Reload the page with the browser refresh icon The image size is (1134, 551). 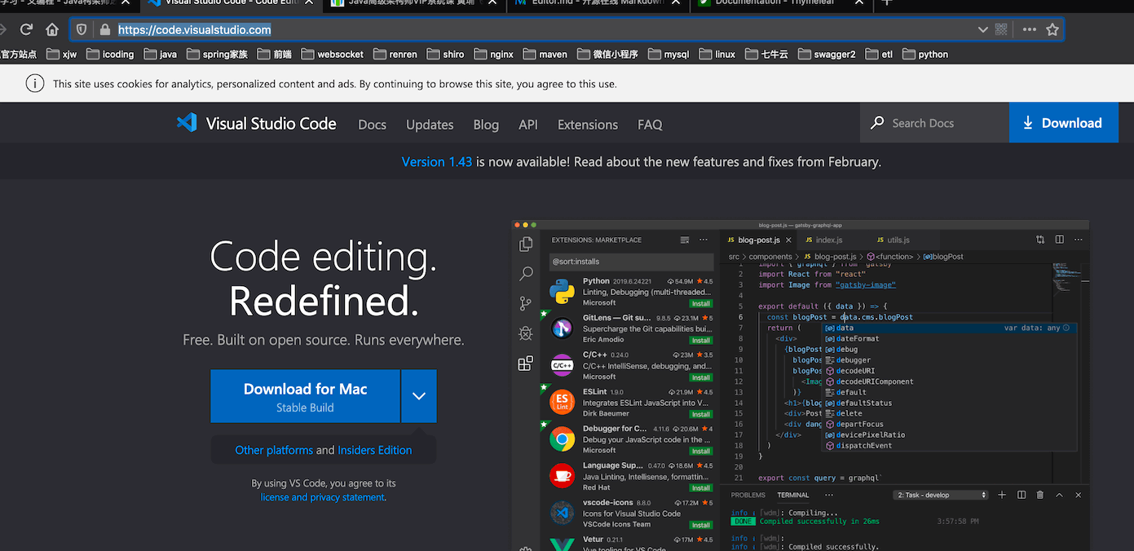click(x=26, y=29)
